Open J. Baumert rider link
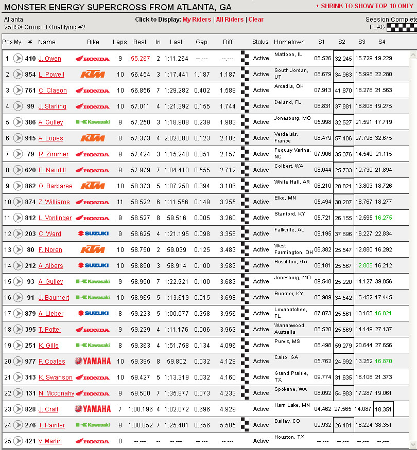The height and width of the screenshot is (450, 417). click(x=54, y=298)
